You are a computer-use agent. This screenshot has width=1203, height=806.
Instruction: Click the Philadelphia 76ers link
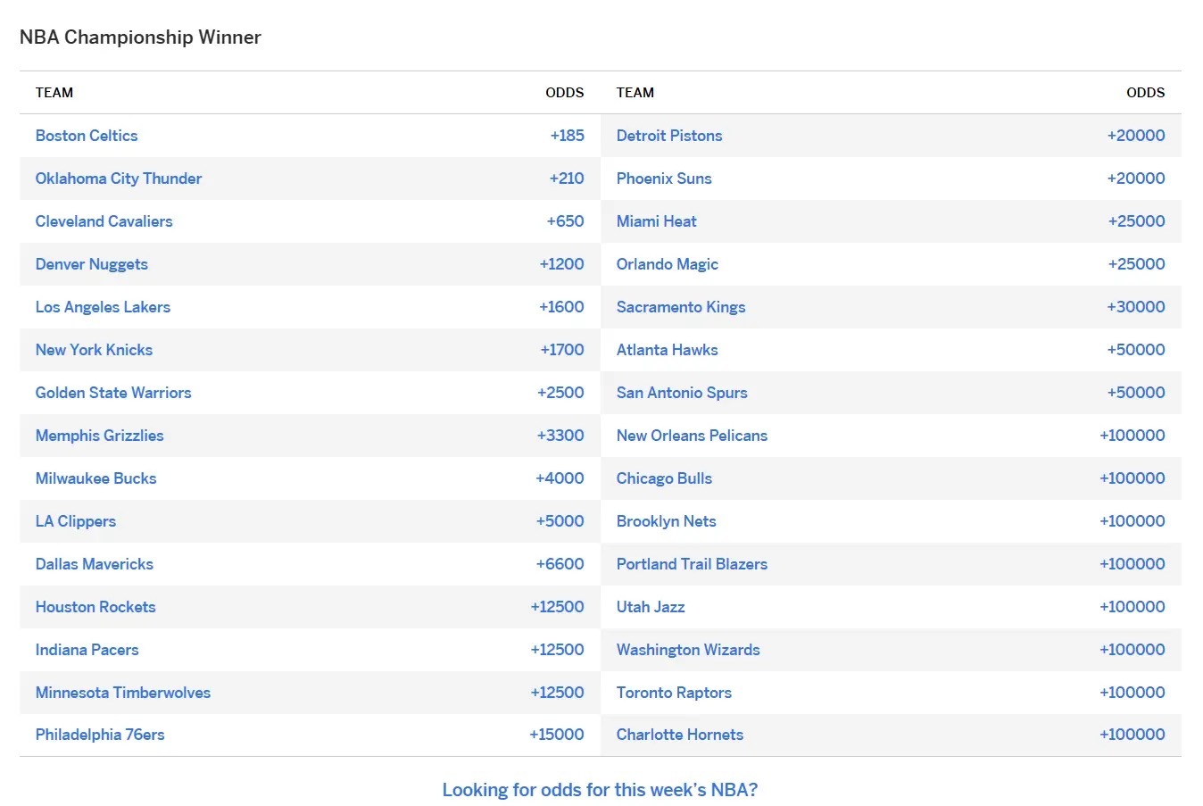click(100, 735)
